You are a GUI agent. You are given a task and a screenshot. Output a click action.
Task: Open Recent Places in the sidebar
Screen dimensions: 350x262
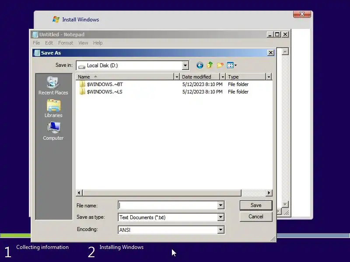[x=53, y=86]
